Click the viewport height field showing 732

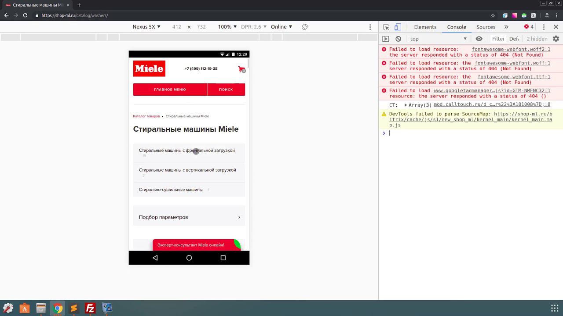coord(201,27)
